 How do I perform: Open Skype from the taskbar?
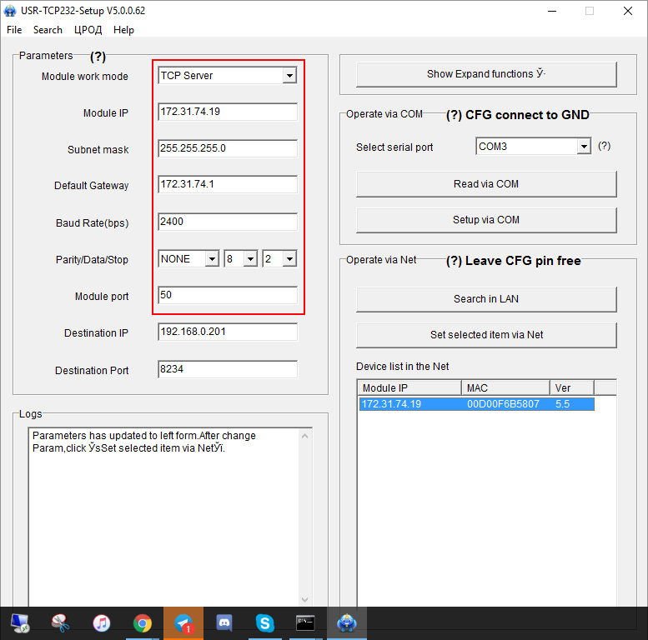[x=264, y=622]
